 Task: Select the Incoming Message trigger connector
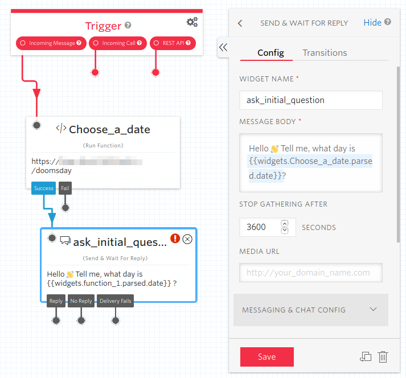pyautogui.click(x=51, y=43)
